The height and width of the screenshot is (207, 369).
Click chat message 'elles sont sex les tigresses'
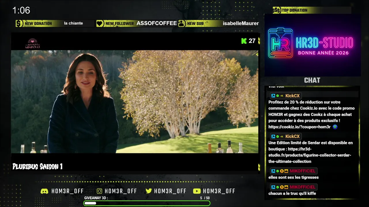tap(293, 177)
